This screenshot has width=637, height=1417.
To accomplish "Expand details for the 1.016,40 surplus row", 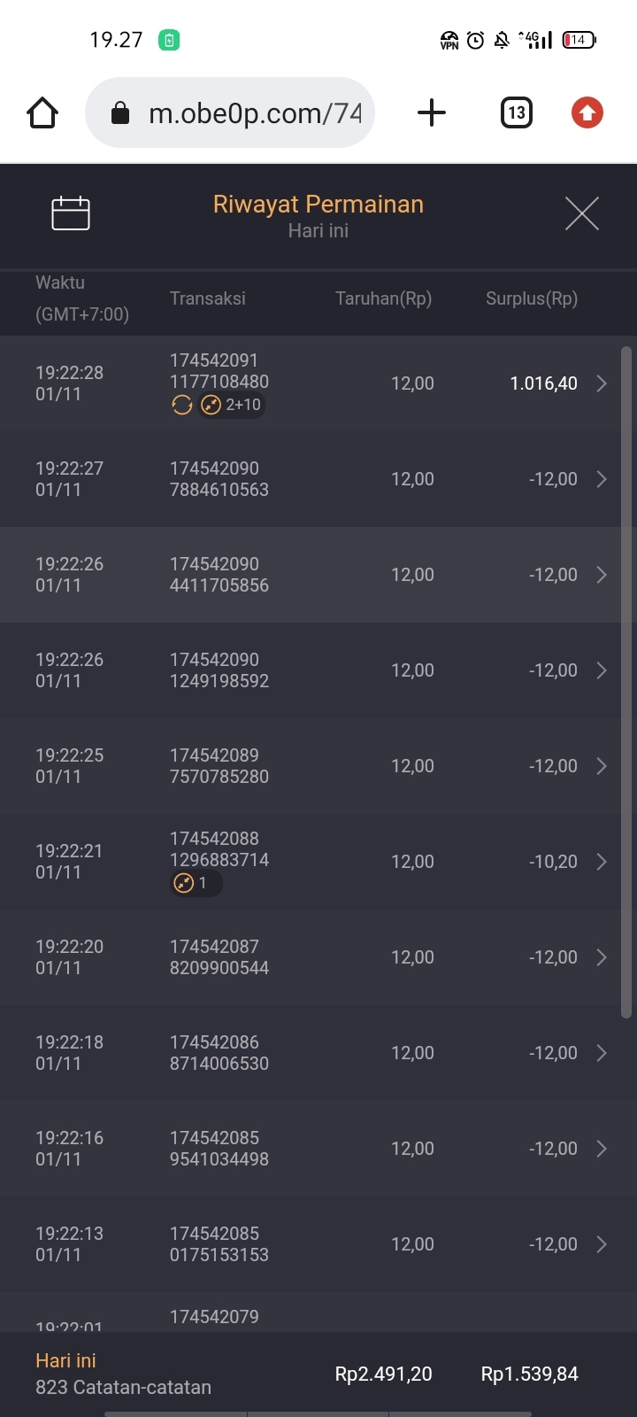I will coord(602,383).
